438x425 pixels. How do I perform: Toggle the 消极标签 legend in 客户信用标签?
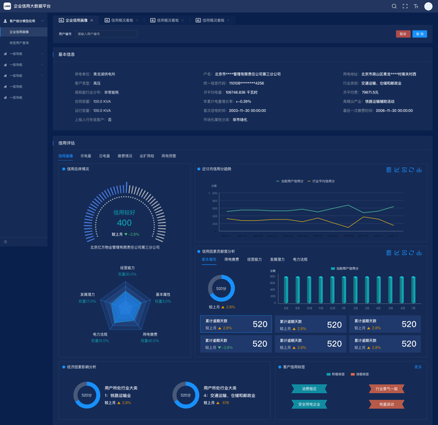click(x=360, y=374)
